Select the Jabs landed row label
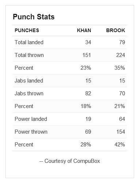Image resolution: width=140 pixels, height=180 pixels. (x=29, y=81)
